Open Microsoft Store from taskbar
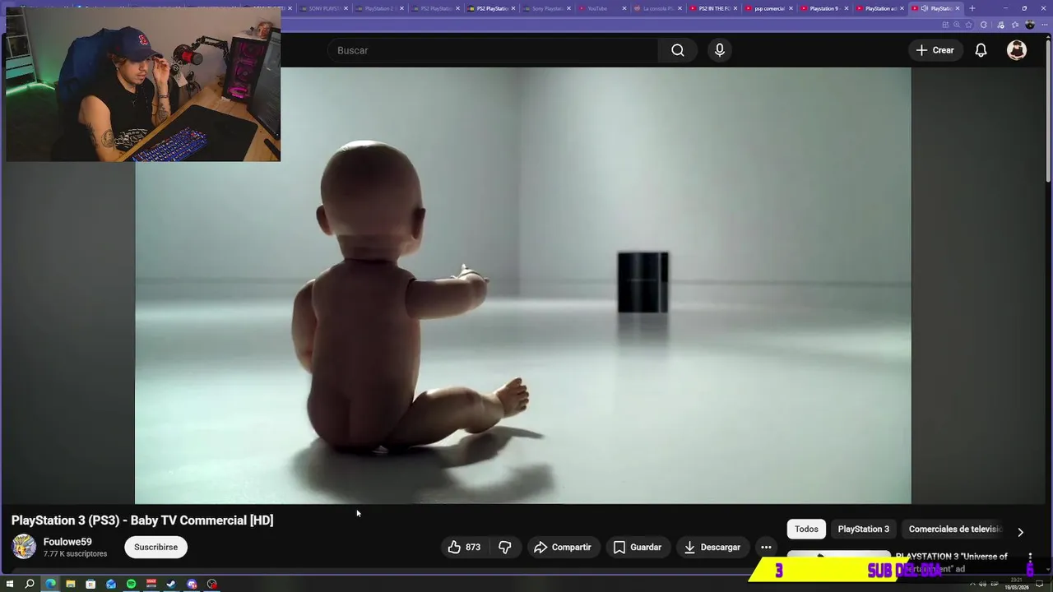The image size is (1053, 592). (90, 584)
